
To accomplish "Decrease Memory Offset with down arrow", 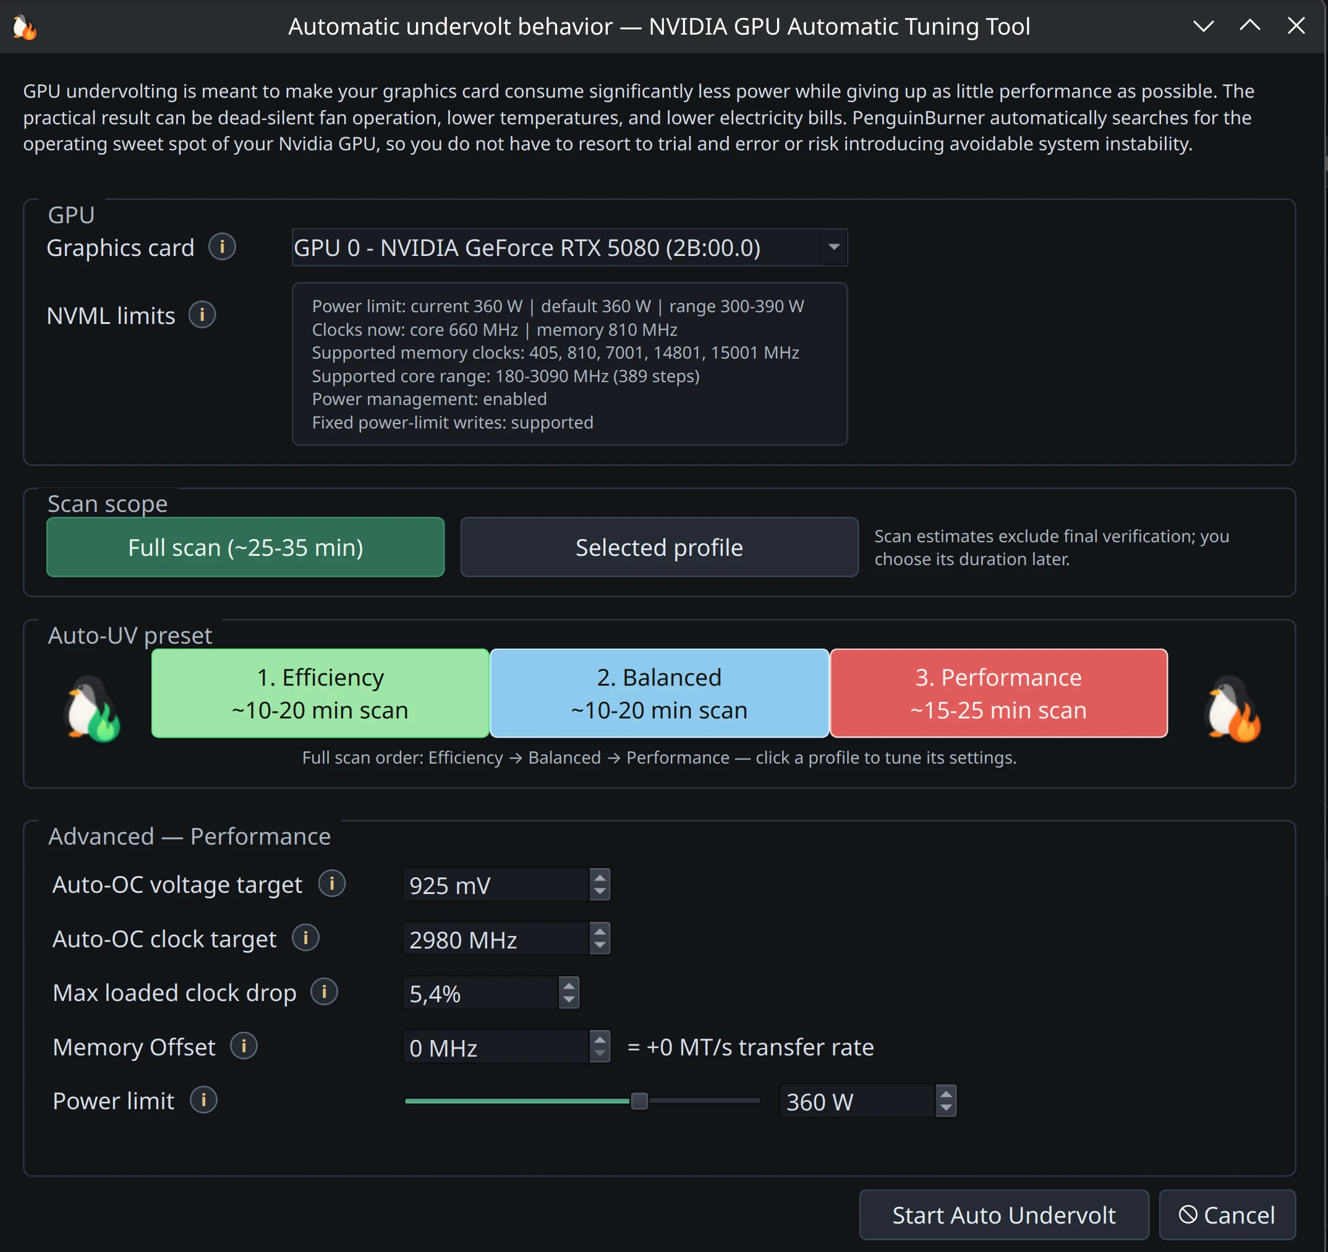I will click(x=600, y=1055).
